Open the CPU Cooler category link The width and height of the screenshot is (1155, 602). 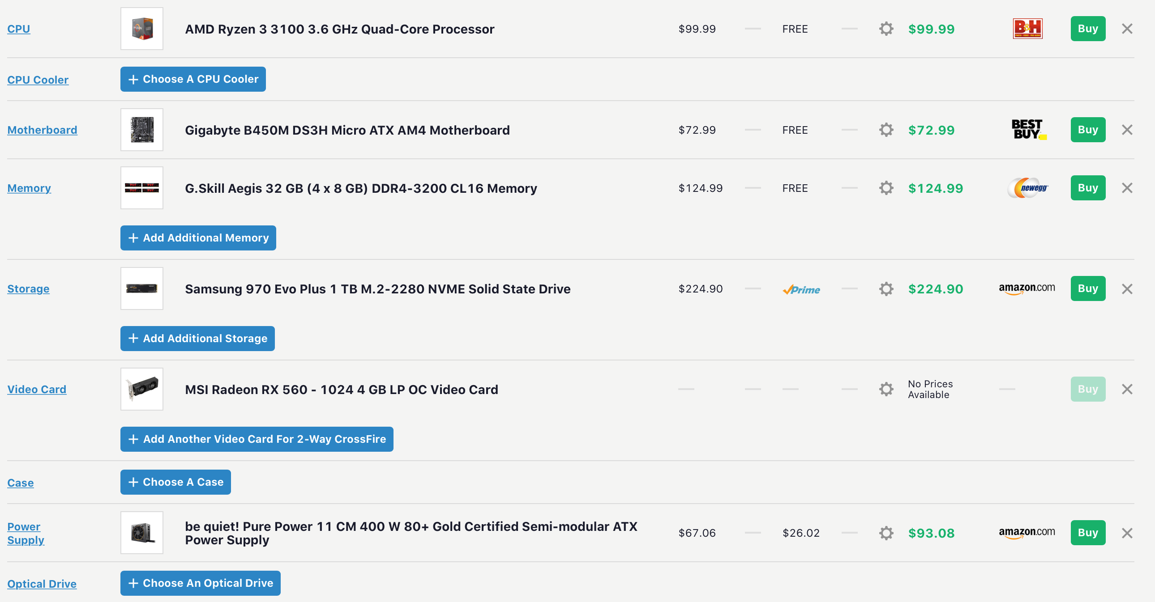click(38, 80)
